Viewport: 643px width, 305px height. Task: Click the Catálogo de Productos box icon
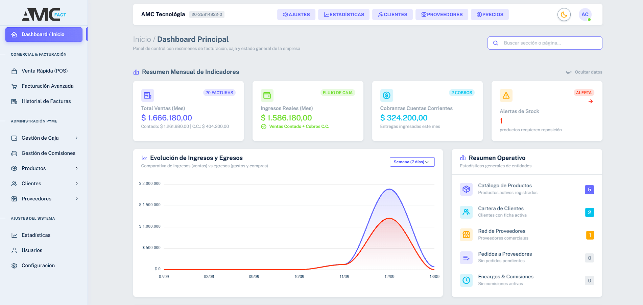coord(466,189)
